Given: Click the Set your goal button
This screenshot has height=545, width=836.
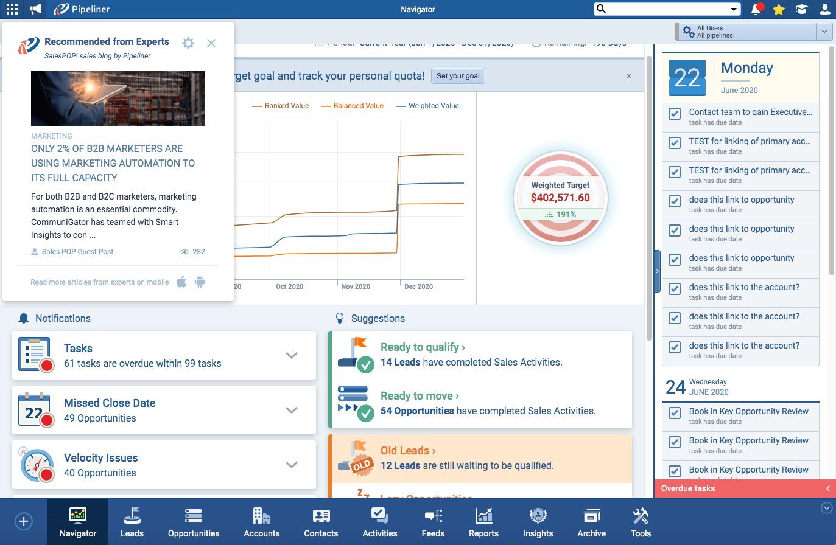Looking at the screenshot, I should tap(458, 76).
